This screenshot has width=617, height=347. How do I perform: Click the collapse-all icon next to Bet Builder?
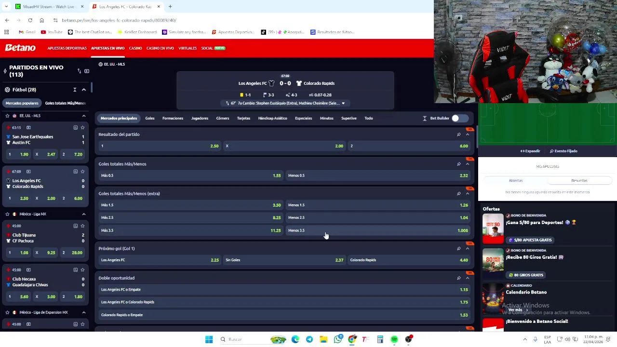425,118
